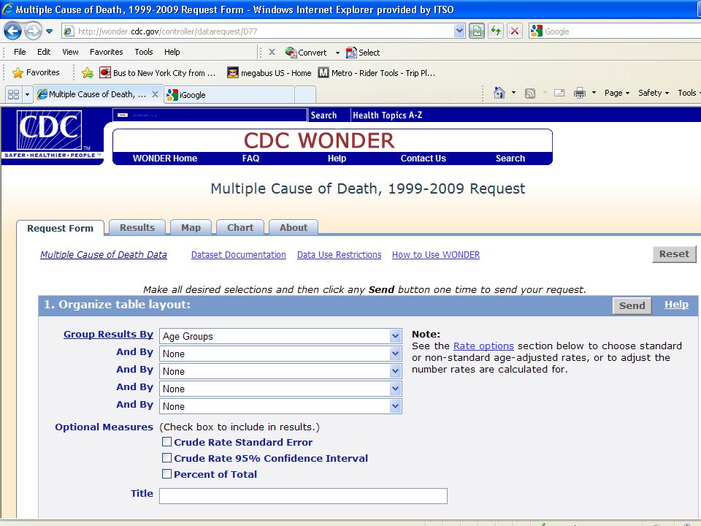Switch to the Chart tab
This screenshot has width=701, height=526.
click(240, 227)
